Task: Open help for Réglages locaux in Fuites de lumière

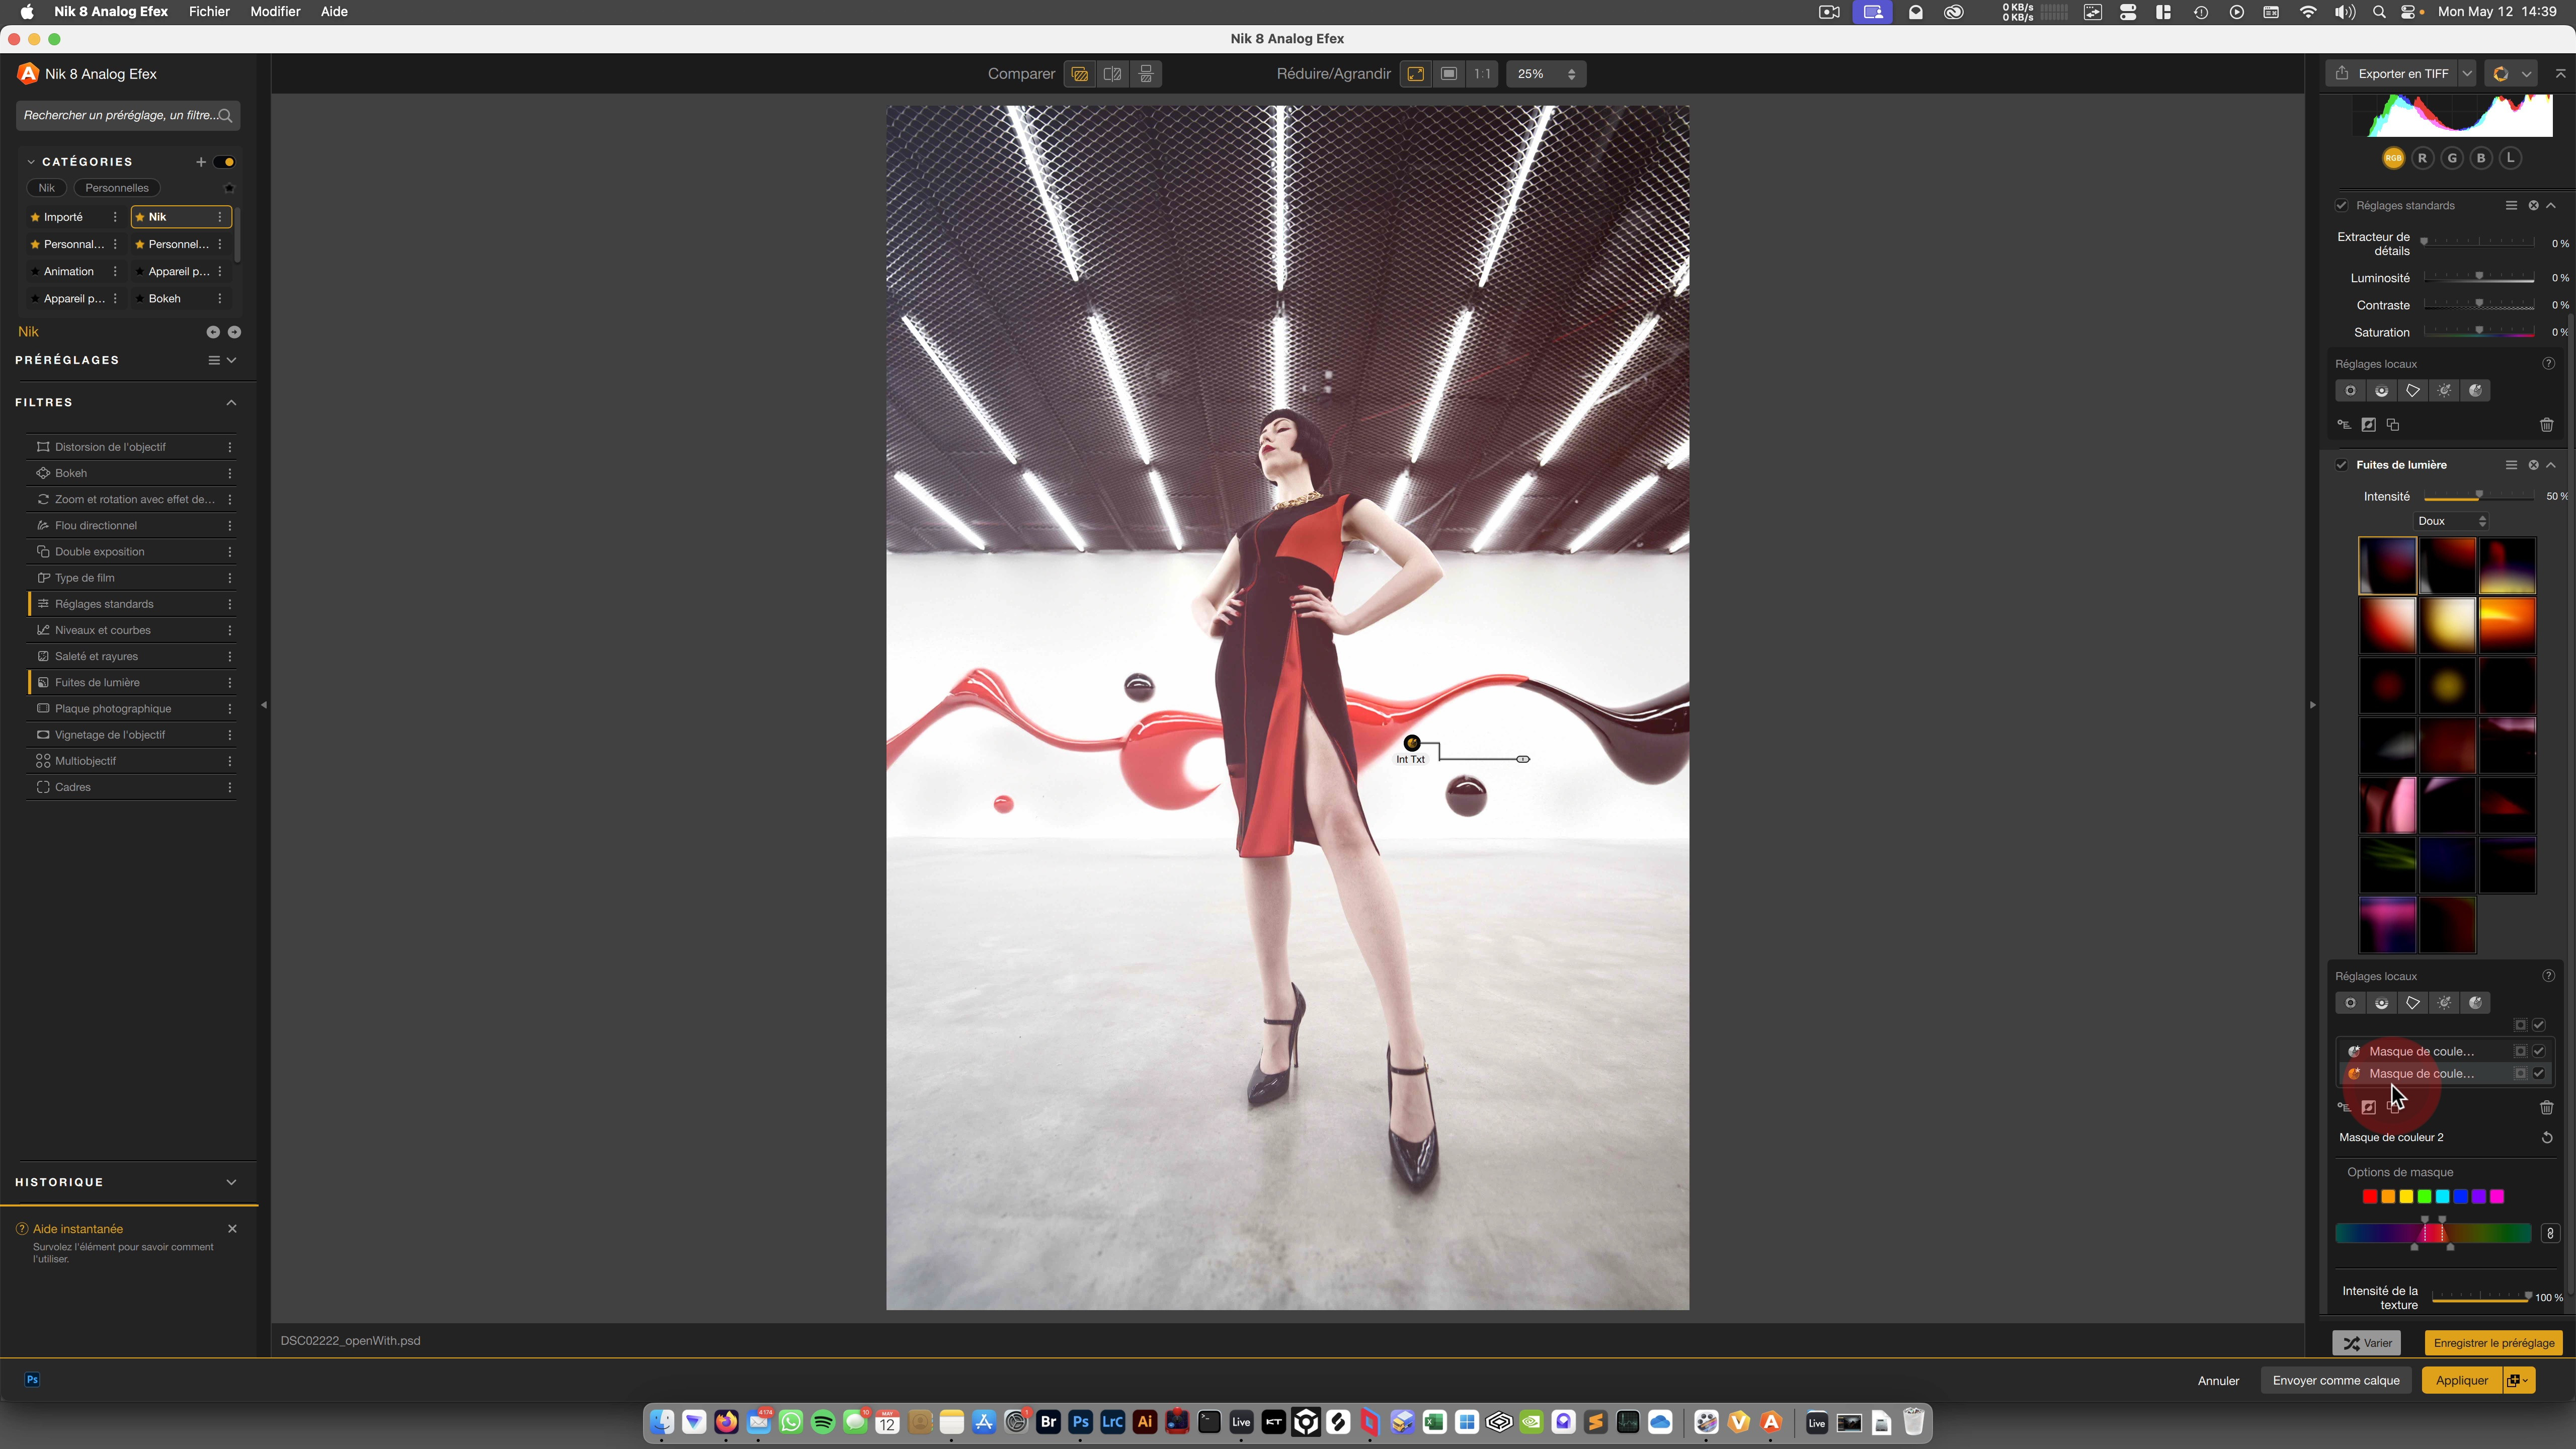Action: click(x=2548, y=976)
